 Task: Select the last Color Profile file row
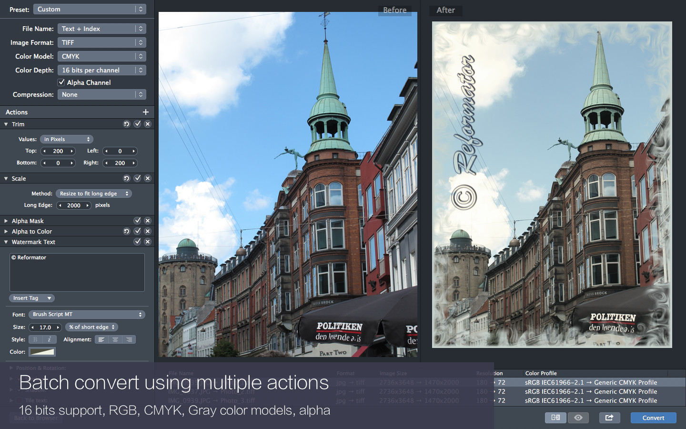[591, 400]
